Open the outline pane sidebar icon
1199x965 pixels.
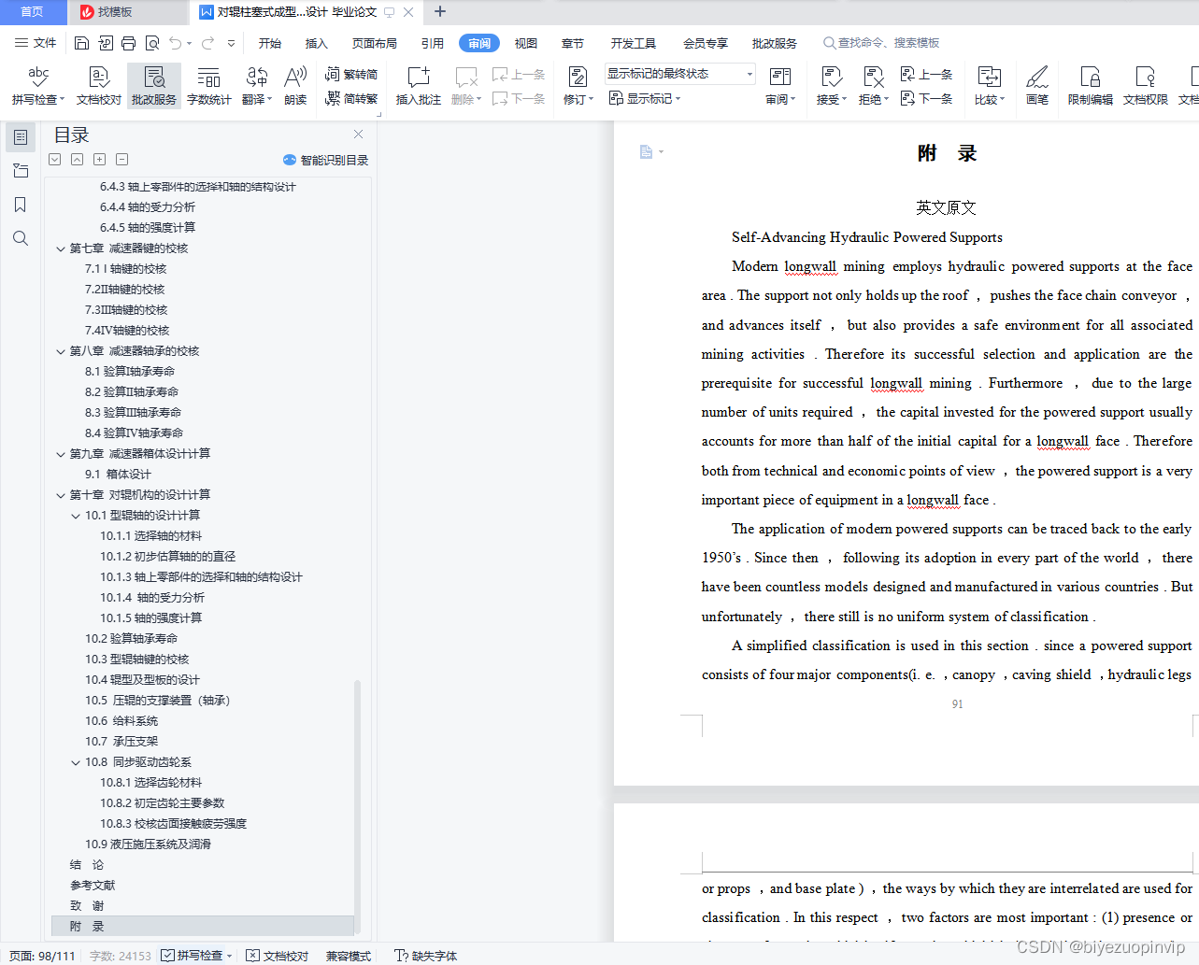tap(21, 137)
